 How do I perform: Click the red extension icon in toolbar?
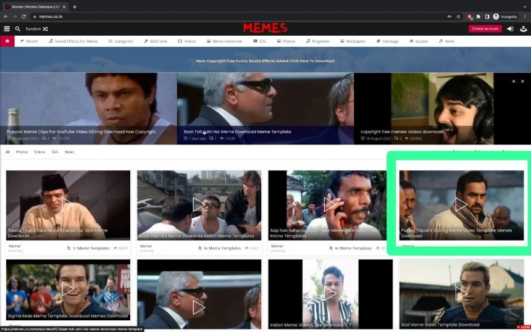point(470,17)
